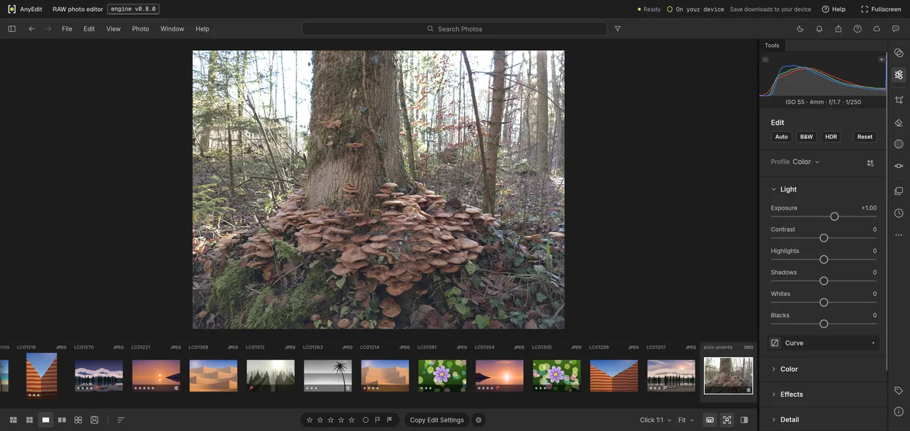Open help question mark icon in toolbar
Screen dimensions: 910x431
click(857, 29)
